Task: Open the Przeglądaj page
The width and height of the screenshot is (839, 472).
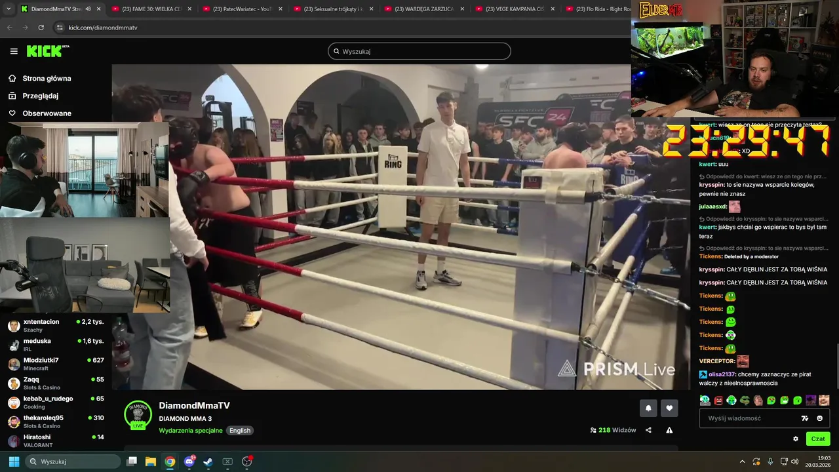Action: (41, 96)
